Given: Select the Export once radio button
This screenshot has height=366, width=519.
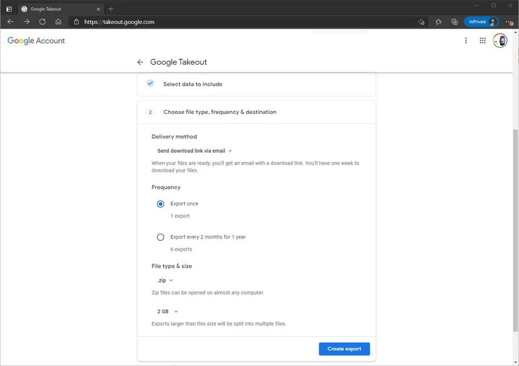Looking at the screenshot, I should click(160, 204).
